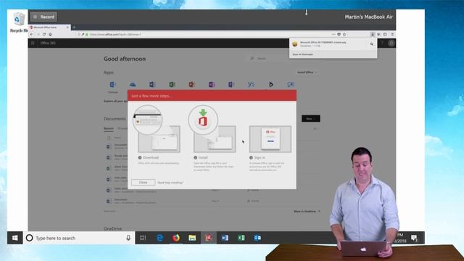Launch the Yammer app icon

tap(251, 85)
